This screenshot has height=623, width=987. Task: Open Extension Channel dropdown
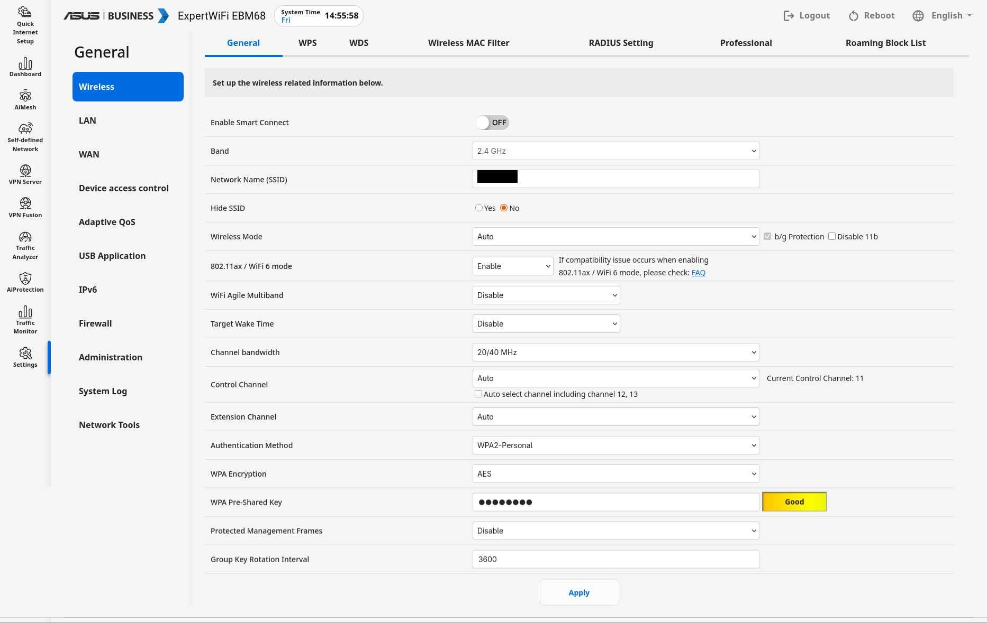click(615, 417)
